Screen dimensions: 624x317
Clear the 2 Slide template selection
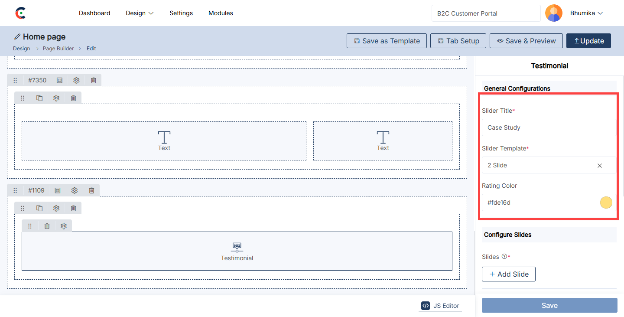pyautogui.click(x=600, y=165)
